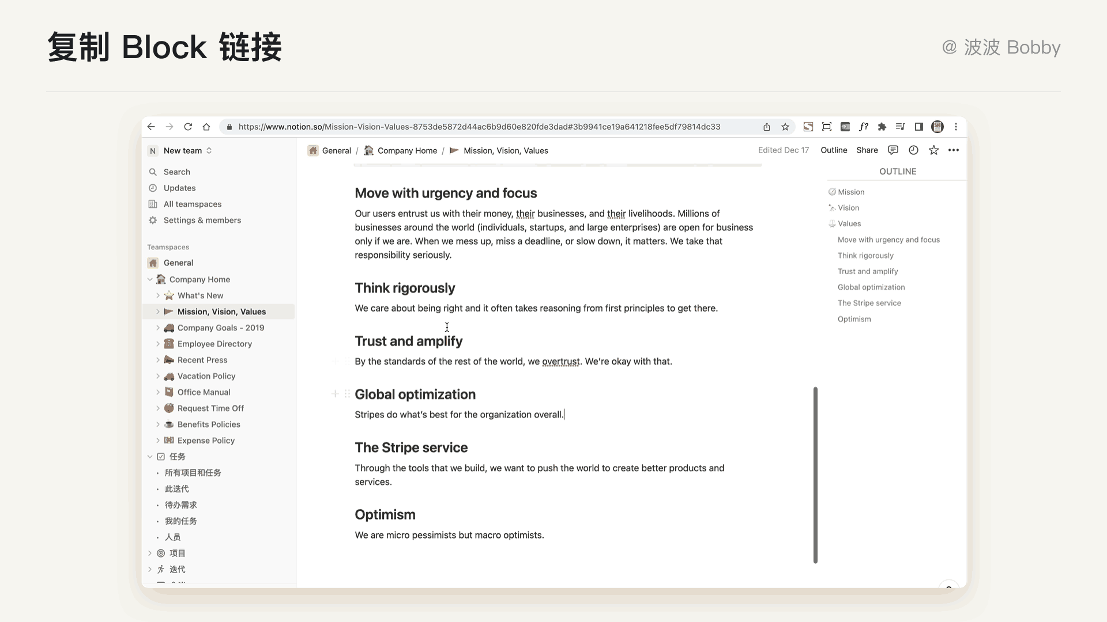Image resolution: width=1107 pixels, height=622 pixels.
Task: Click the browser reload icon
Action: [x=188, y=127]
